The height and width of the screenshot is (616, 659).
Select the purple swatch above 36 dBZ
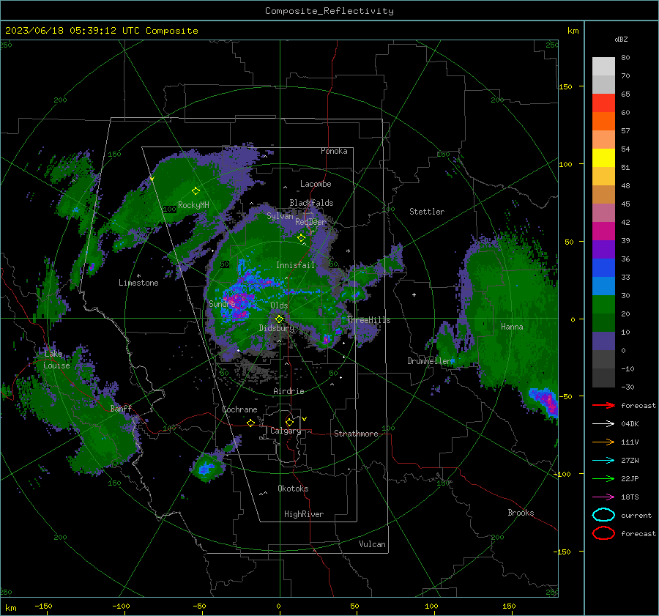coord(603,250)
